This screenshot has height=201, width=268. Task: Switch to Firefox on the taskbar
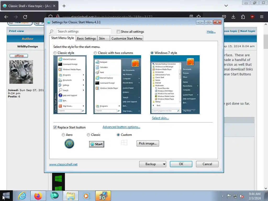point(38,196)
